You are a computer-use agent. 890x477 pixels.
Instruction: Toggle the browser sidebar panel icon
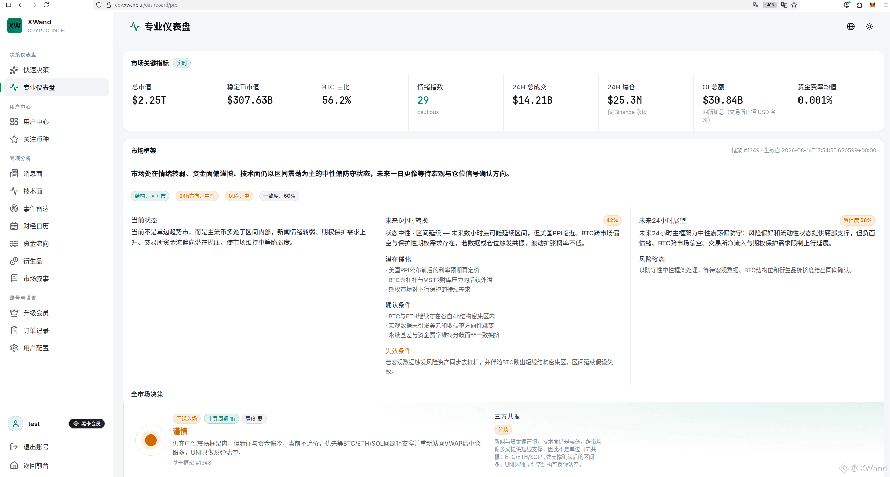coord(8,5)
